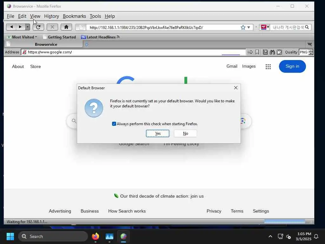
Task: Open the Privacy footer link
Action: coord(214,211)
